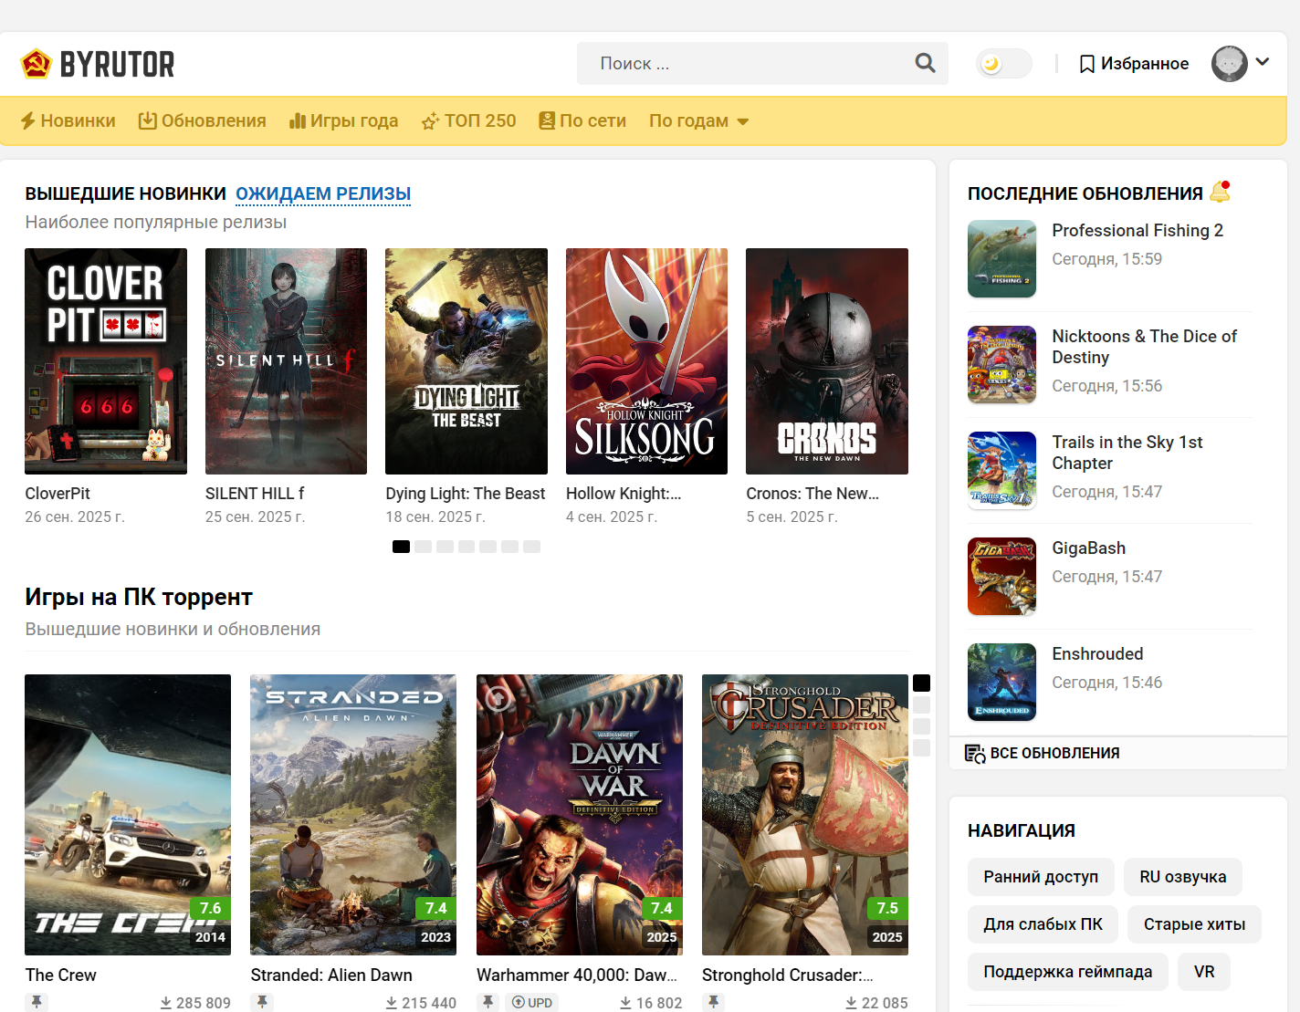Open user account menu chevron
The height and width of the screenshot is (1012, 1300).
(x=1263, y=62)
